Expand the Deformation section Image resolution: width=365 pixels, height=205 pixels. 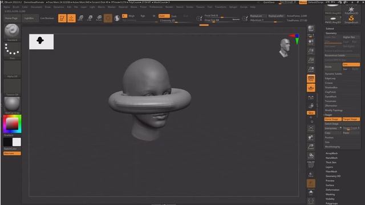[332, 190]
